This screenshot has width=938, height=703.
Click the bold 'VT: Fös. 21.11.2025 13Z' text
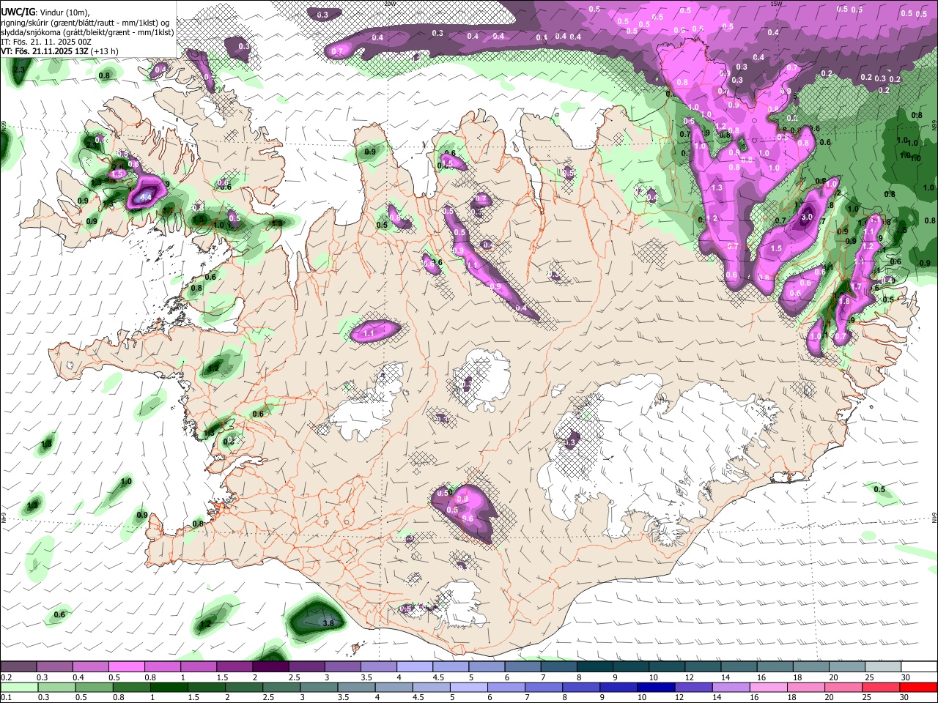[43, 51]
